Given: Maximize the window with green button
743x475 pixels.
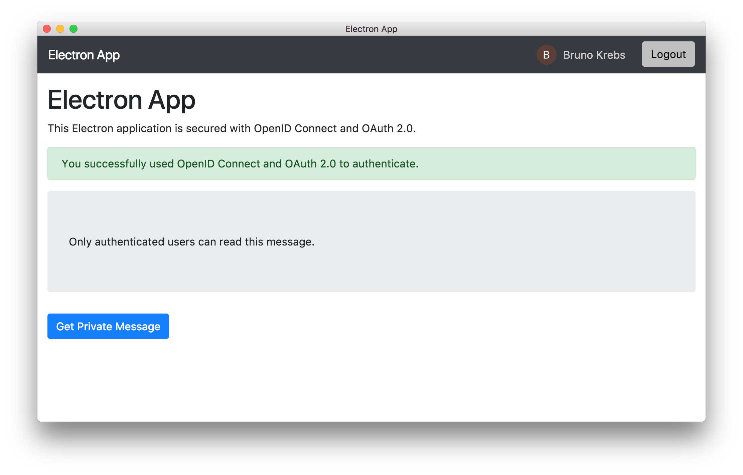Looking at the screenshot, I should pyautogui.click(x=73, y=29).
